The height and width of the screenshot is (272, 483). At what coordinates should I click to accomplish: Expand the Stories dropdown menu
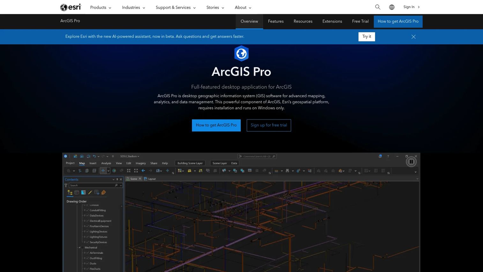tap(215, 7)
